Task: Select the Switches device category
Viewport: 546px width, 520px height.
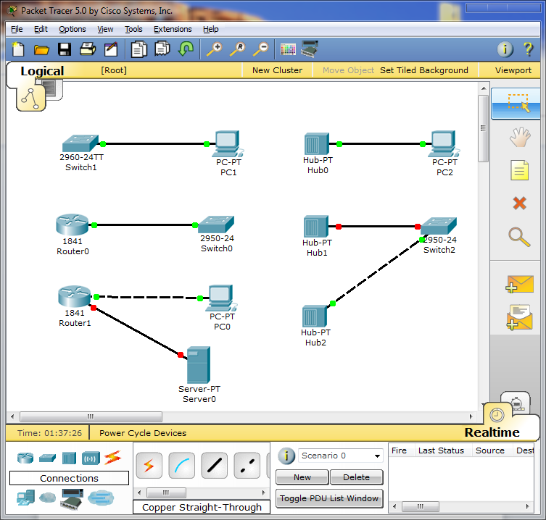Action: pyautogui.click(x=47, y=458)
